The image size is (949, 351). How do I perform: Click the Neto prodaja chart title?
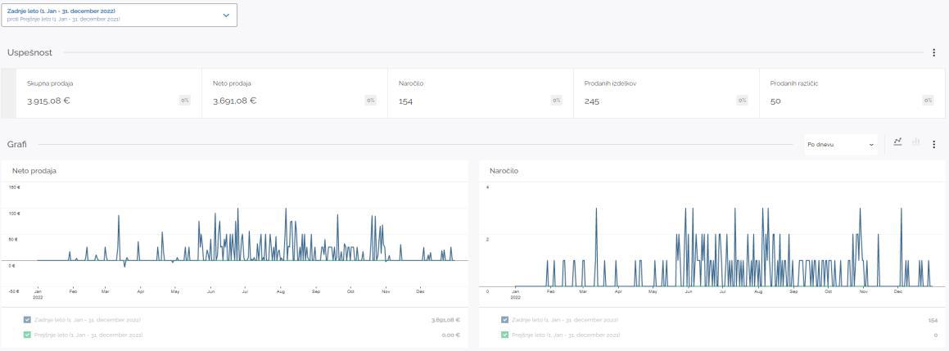[34, 171]
